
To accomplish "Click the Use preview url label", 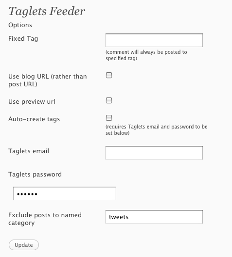I will point(32,102).
